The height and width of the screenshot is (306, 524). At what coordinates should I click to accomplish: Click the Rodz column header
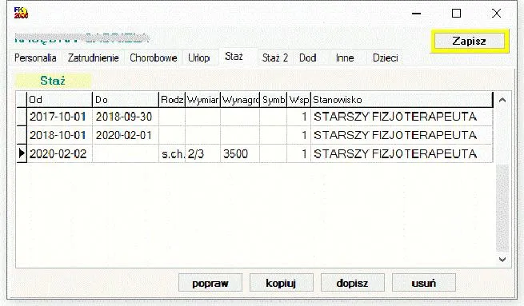[x=172, y=99]
